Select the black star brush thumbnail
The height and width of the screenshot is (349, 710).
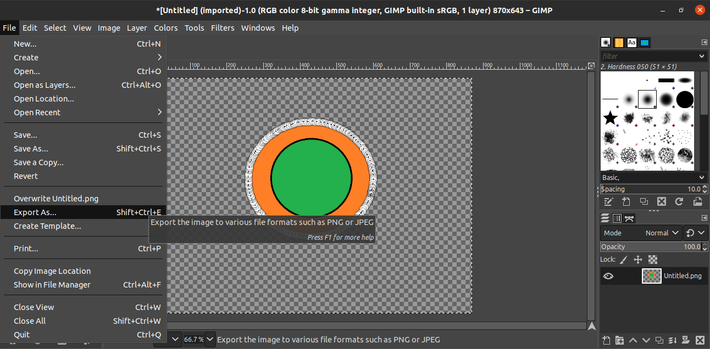pyautogui.click(x=610, y=117)
